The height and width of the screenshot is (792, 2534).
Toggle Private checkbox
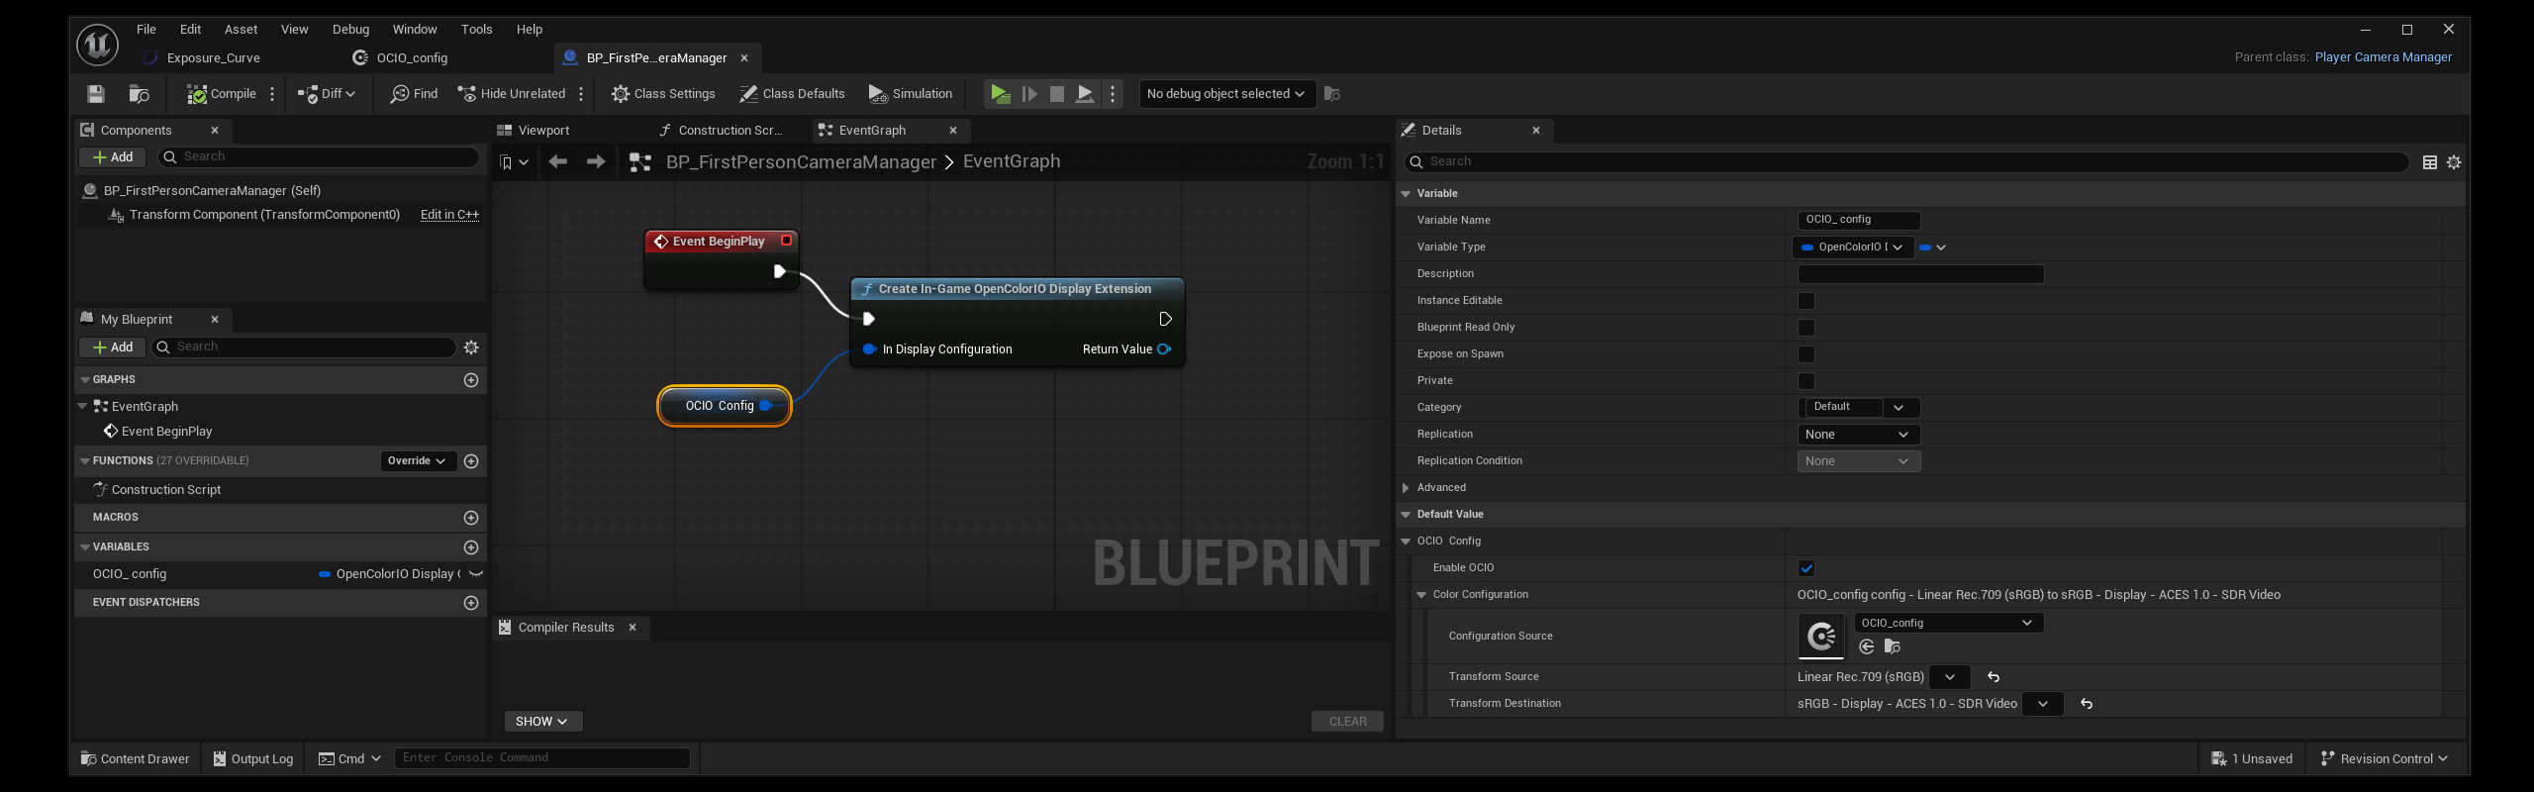point(1806,381)
